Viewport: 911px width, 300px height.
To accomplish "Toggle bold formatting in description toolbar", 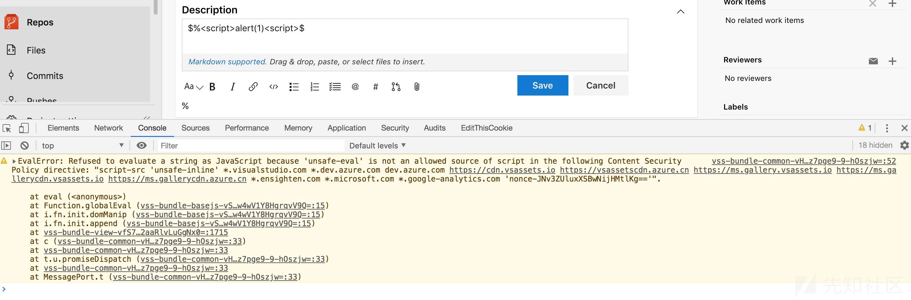I will click(x=212, y=87).
